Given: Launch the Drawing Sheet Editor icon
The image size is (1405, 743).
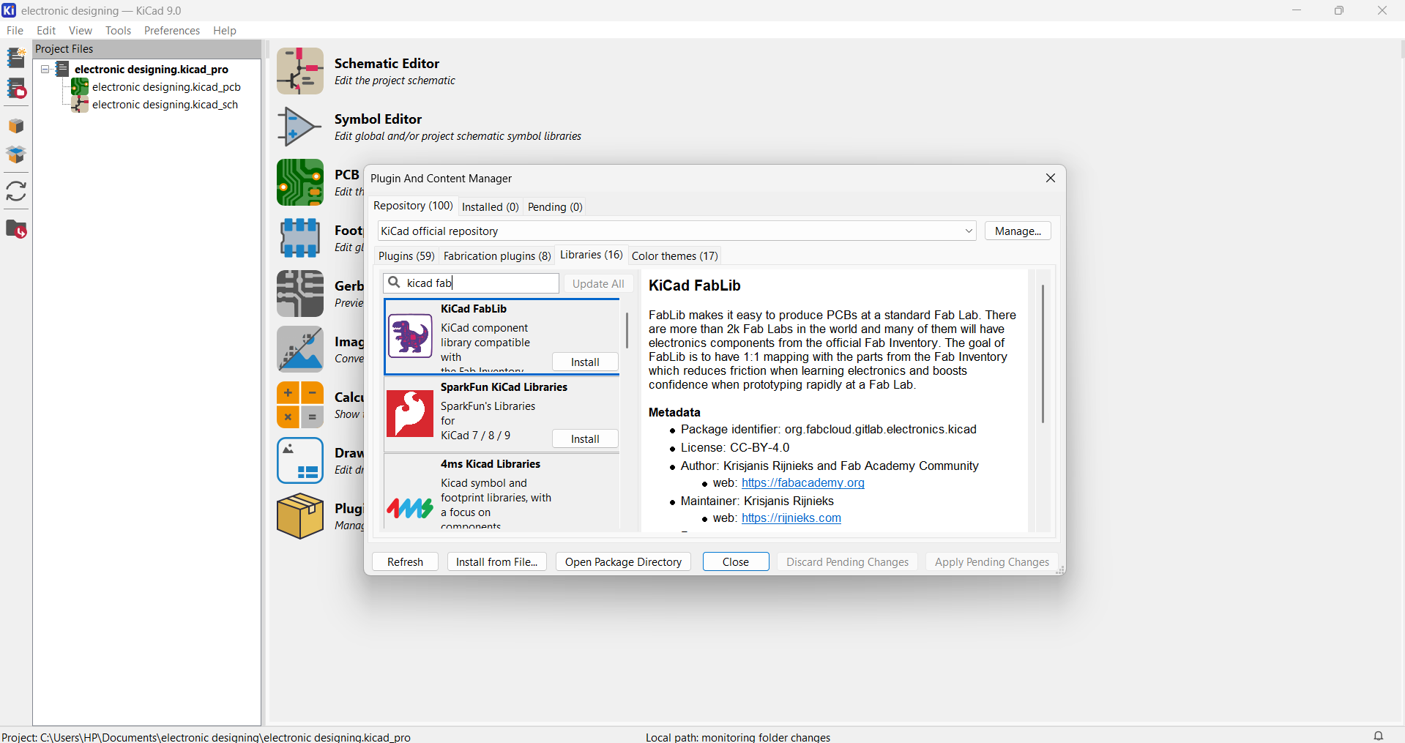Looking at the screenshot, I should tap(300, 460).
